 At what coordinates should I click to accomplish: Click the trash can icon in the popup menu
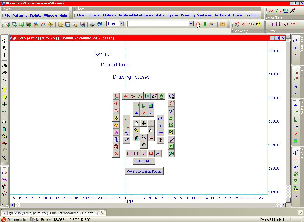coord(136,138)
